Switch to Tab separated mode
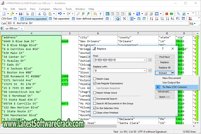This screenshot has width=201, height=134. pos(59,19)
